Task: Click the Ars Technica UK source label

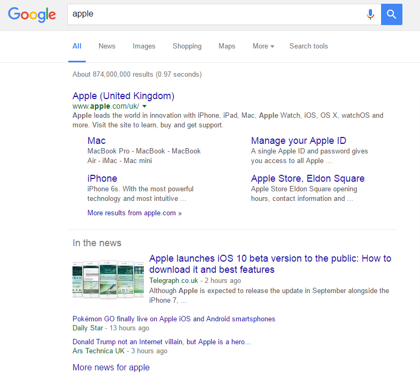Action: [98, 351]
